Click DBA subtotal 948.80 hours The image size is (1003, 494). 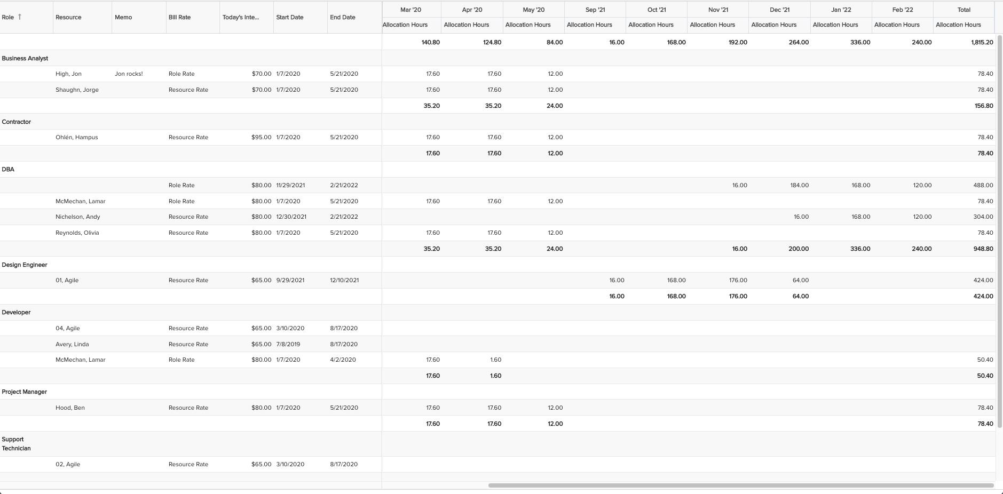(983, 249)
